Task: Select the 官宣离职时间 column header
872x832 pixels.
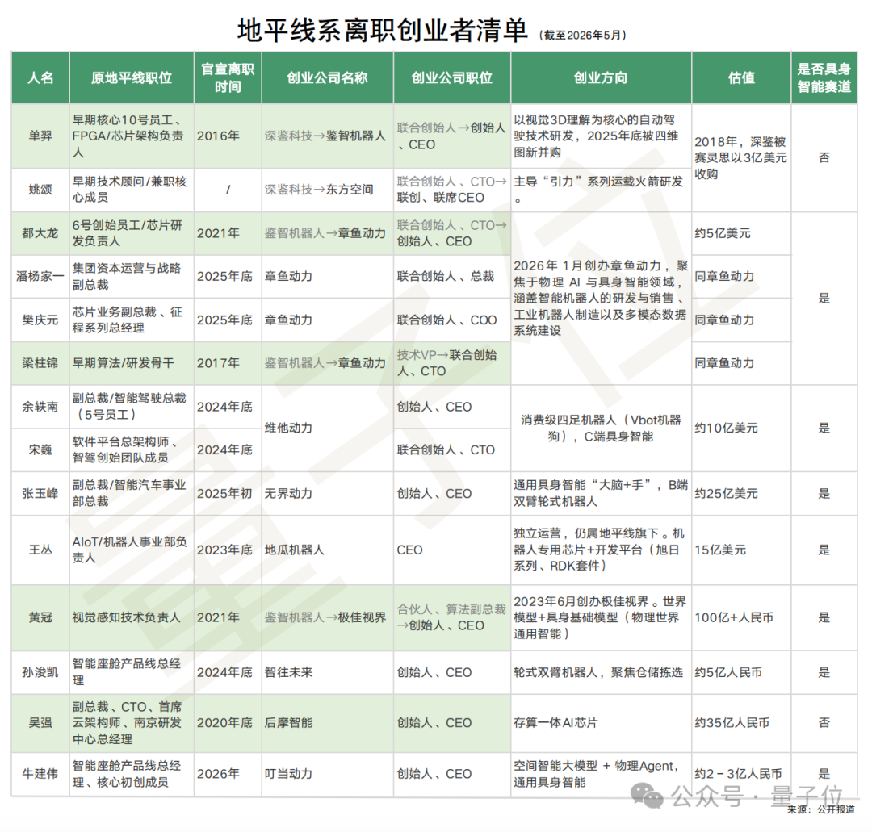Action: (228, 77)
